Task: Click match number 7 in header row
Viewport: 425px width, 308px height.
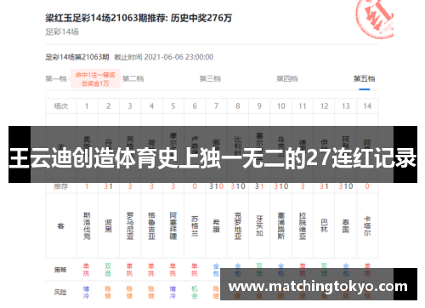Action: click(x=216, y=106)
